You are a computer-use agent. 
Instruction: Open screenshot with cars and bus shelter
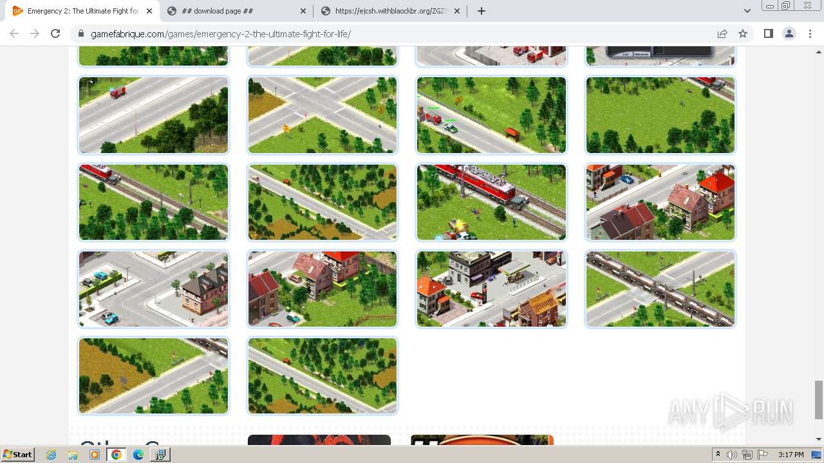[491, 115]
